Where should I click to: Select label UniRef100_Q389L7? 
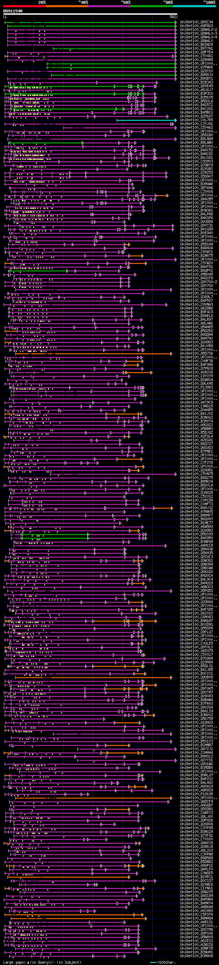[196, 297]
